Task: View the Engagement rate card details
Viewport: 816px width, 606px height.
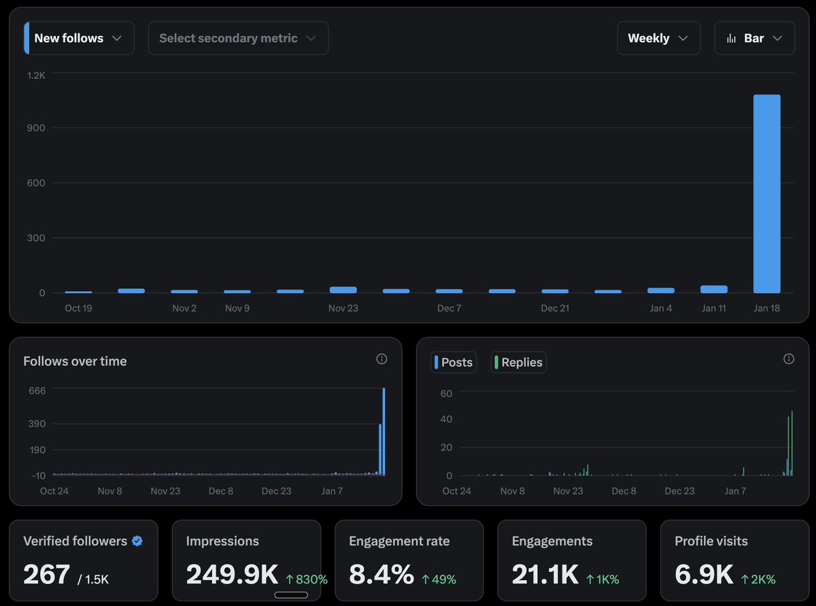Action: coord(409,560)
